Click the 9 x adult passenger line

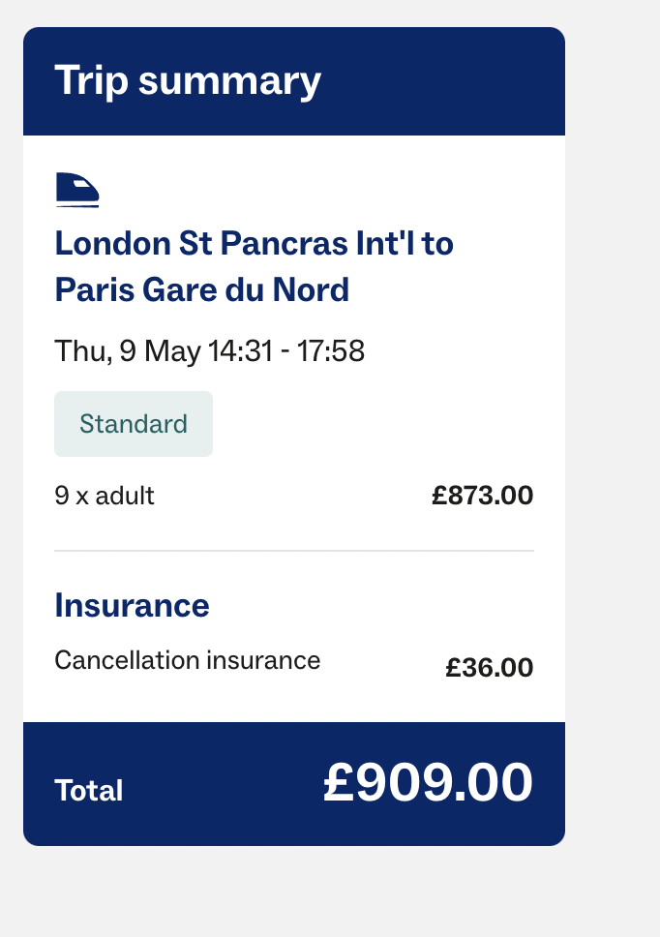[105, 496]
